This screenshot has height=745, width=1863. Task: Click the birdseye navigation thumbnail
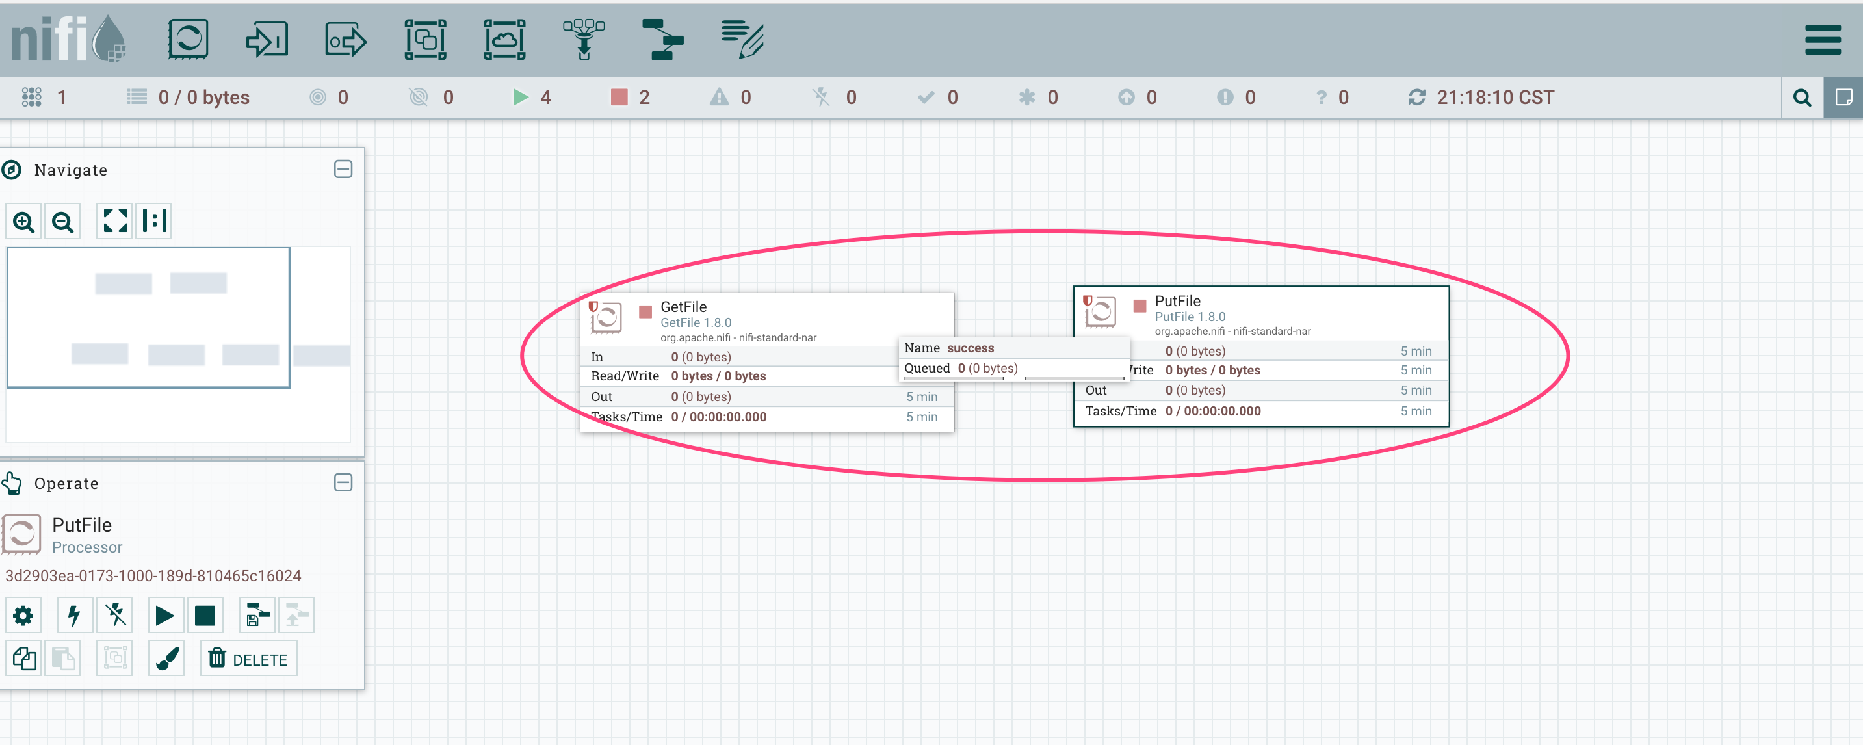coord(178,343)
